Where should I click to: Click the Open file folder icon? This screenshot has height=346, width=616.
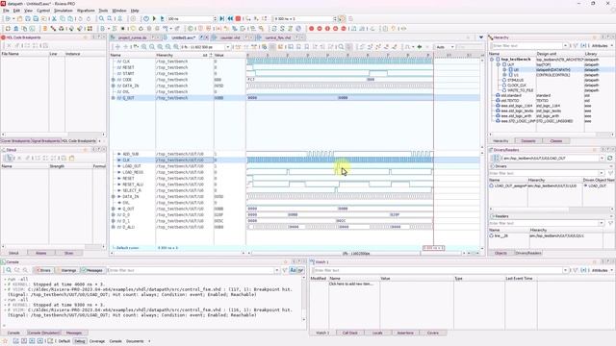click(x=19, y=19)
